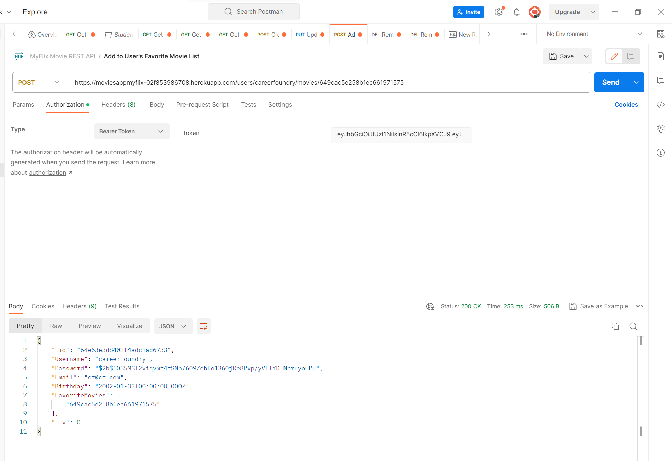This screenshot has height=461, width=672.
Task: Open the JSON format dropdown
Action: coord(173,326)
